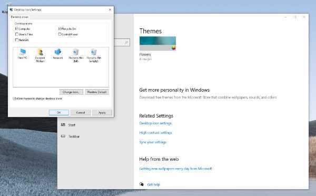Click OK in Desktop Icon Settings
This screenshot has height=196, width=316.
(59, 113)
